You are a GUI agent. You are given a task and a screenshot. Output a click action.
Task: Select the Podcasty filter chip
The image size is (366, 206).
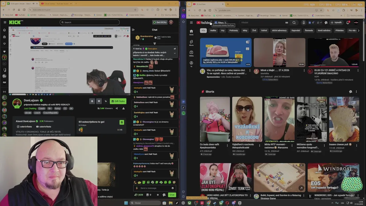tap(233, 30)
